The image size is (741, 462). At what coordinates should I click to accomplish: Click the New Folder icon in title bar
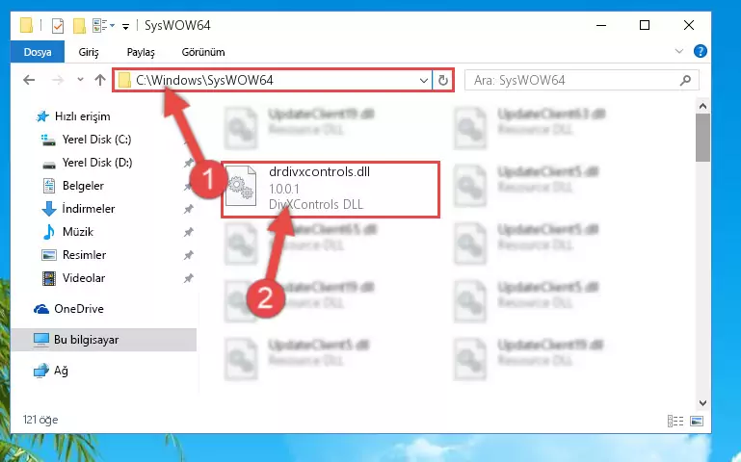[x=79, y=25]
